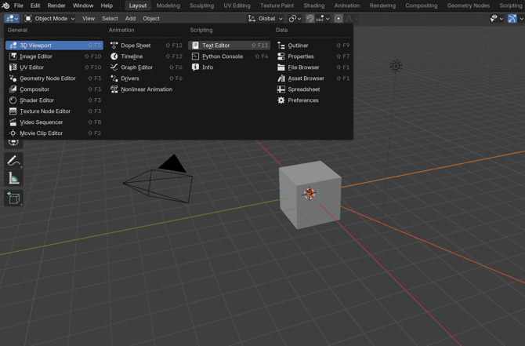Toggle proportional editing in header
The width and height of the screenshot is (525, 346).
pos(339,18)
